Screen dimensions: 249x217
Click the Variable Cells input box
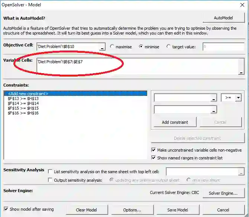click(x=138, y=66)
